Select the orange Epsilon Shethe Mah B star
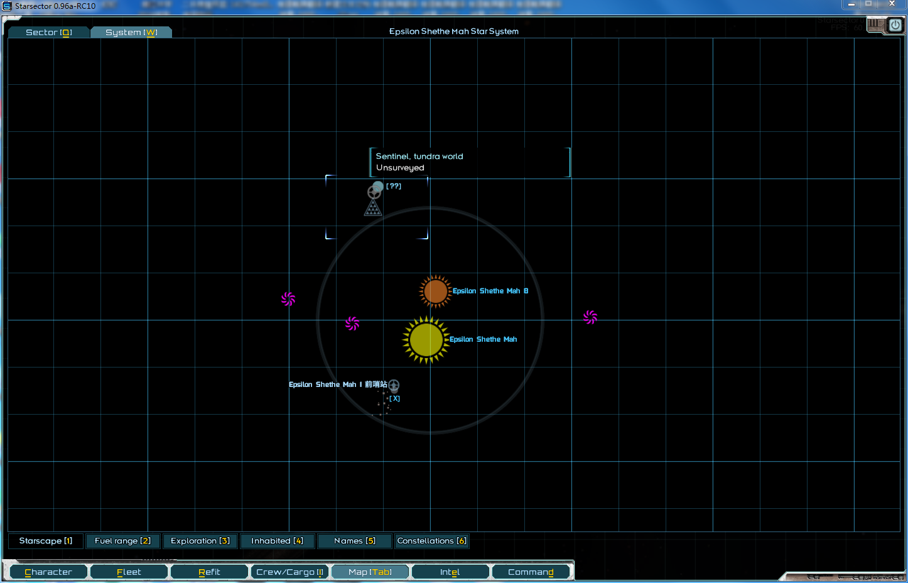This screenshot has height=583, width=908. [435, 291]
